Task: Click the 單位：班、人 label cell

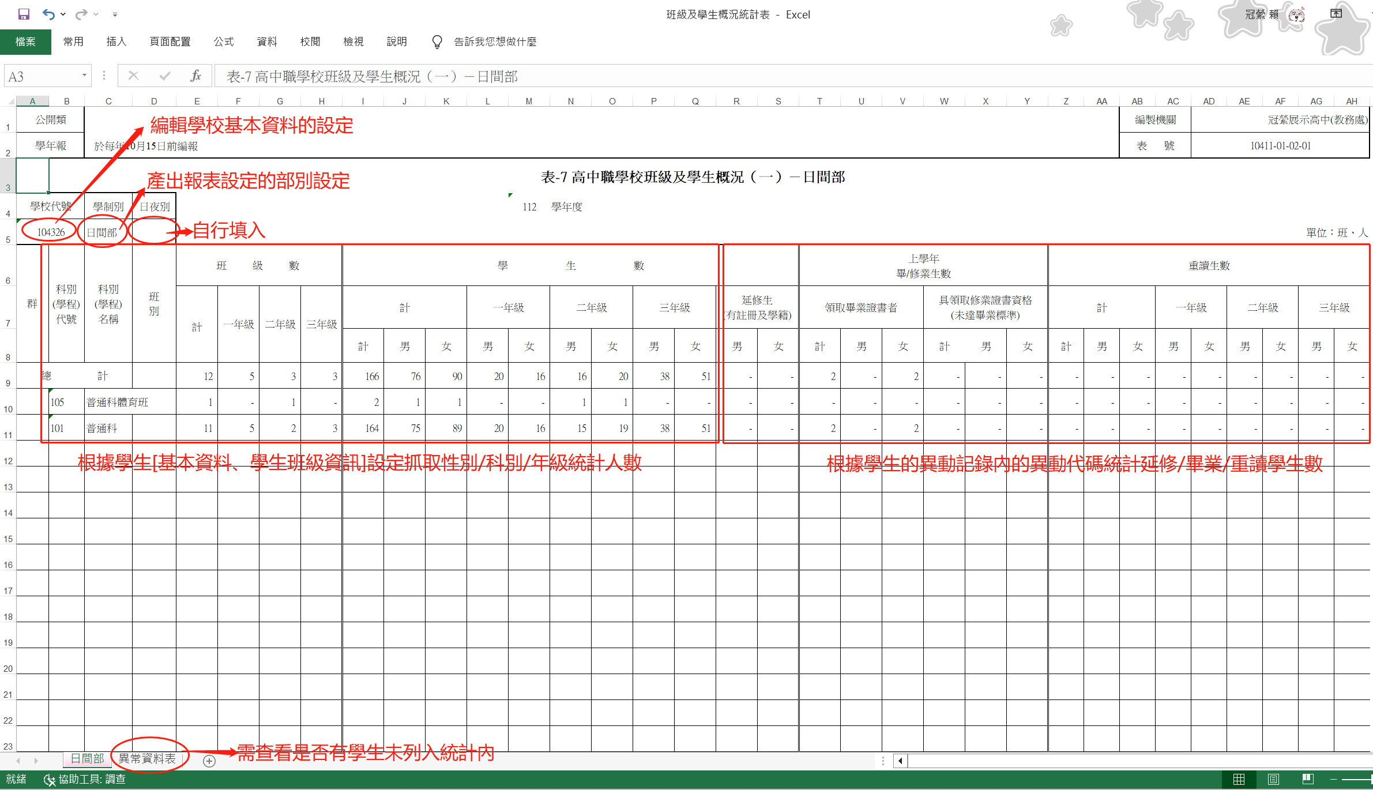Action: tap(1337, 232)
